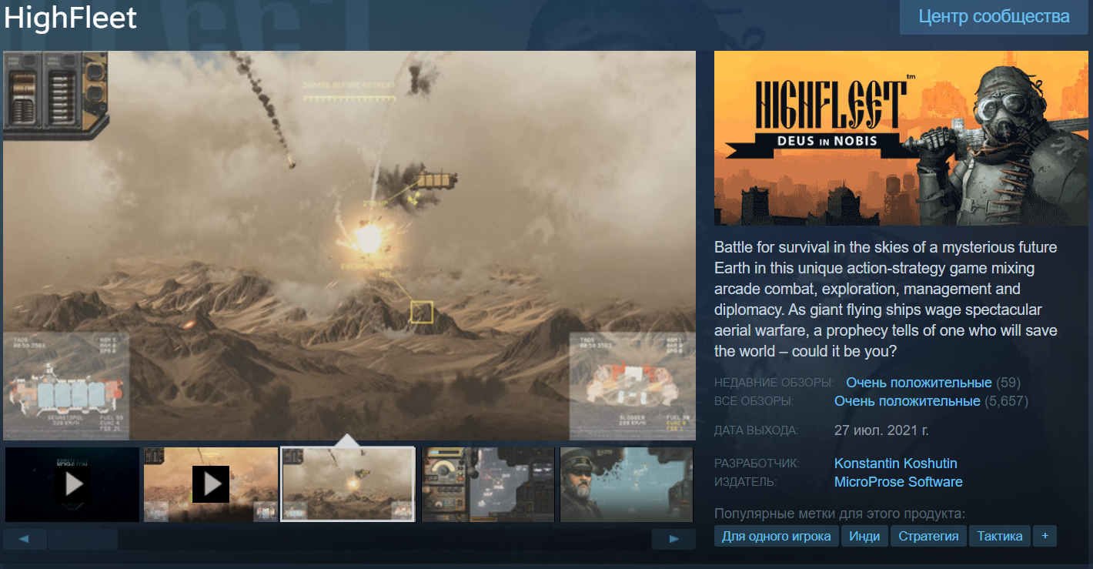View recent reviews rated Очень положительные (59)
The height and width of the screenshot is (569, 1093).
[x=918, y=382]
